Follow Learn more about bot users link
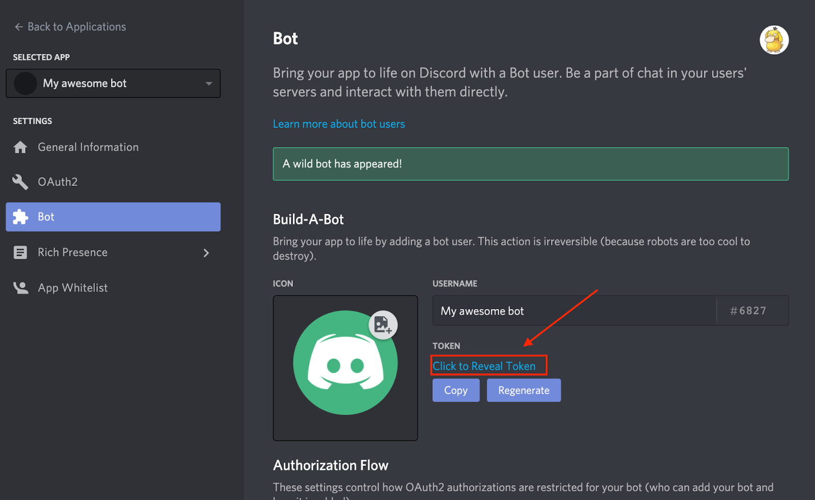 coord(339,124)
